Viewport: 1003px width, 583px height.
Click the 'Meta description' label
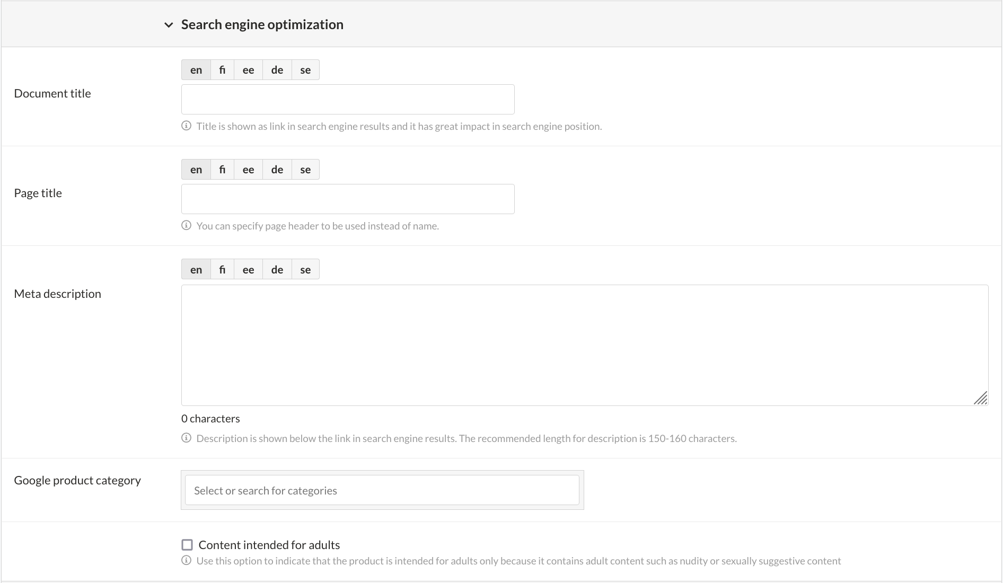57,294
